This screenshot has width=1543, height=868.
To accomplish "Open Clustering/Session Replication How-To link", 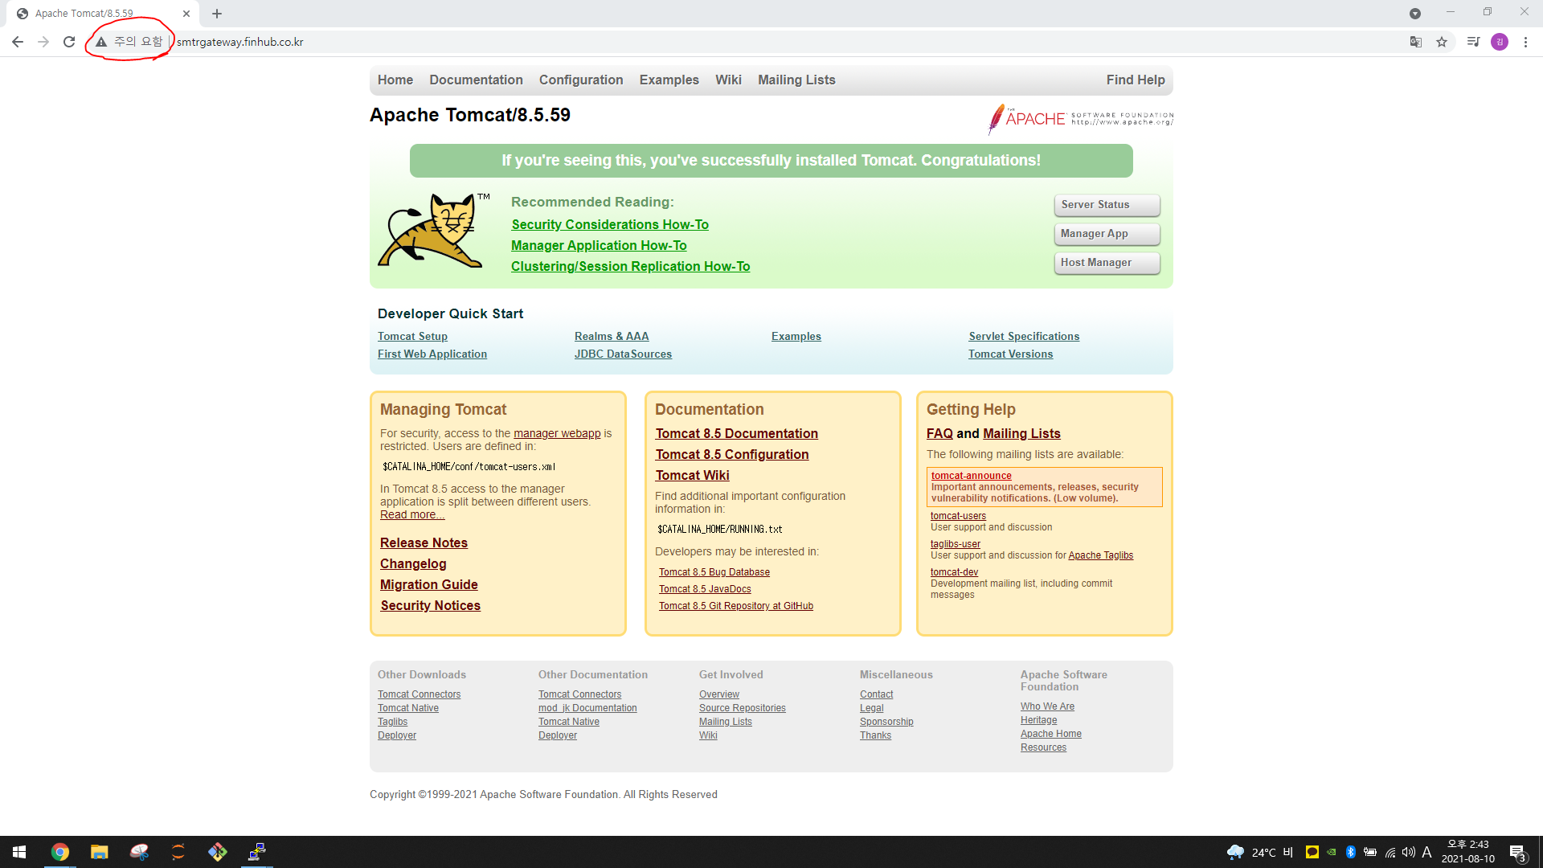I will pyautogui.click(x=630, y=266).
